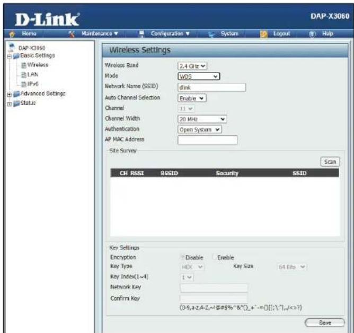Click the Maintenance tools icon
Viewport: 354px width, 333px height.
[x=72, y=34]
